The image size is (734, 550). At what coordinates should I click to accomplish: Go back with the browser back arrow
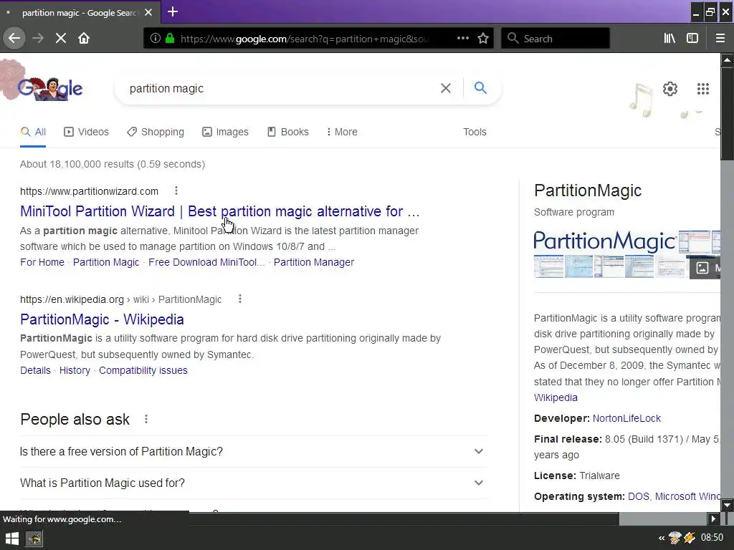[x=14, y=39]
